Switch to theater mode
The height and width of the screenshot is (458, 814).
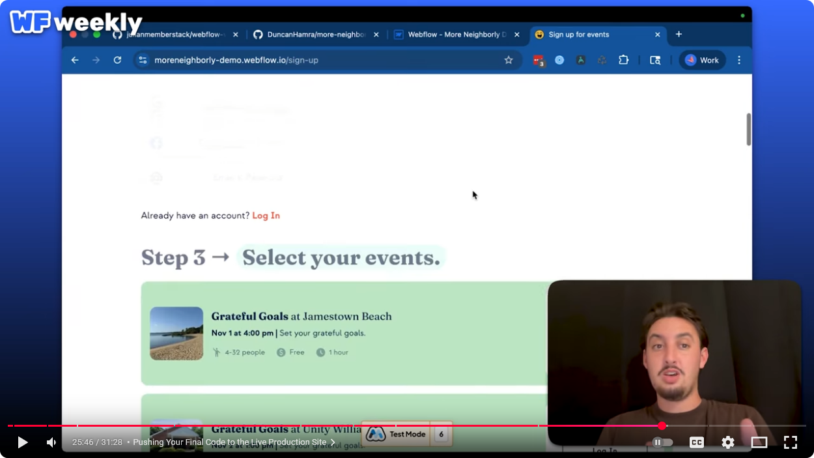pyautogui.click(x=759, y=442)
